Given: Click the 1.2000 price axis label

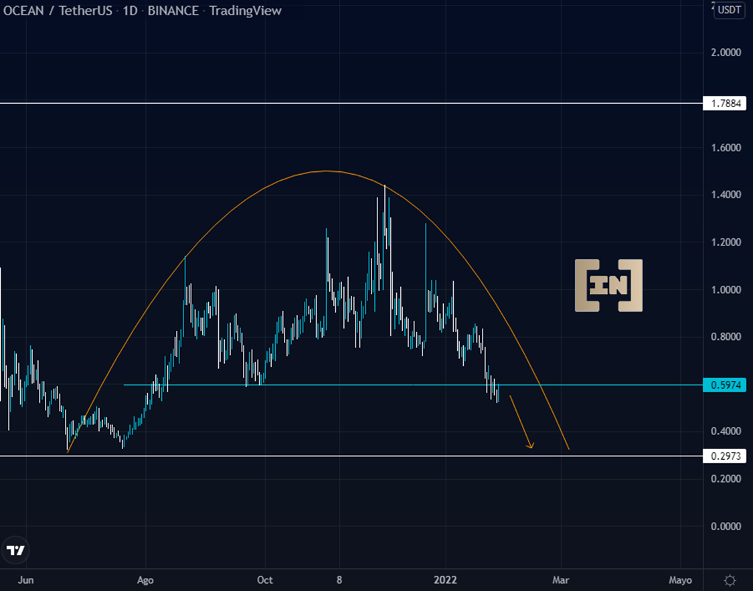Looking at the screenshot, I should coord(726,242).
